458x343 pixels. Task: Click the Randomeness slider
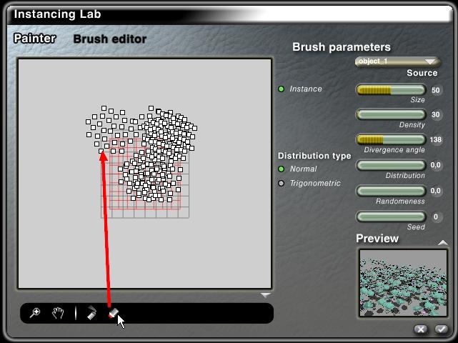(391, 191)
